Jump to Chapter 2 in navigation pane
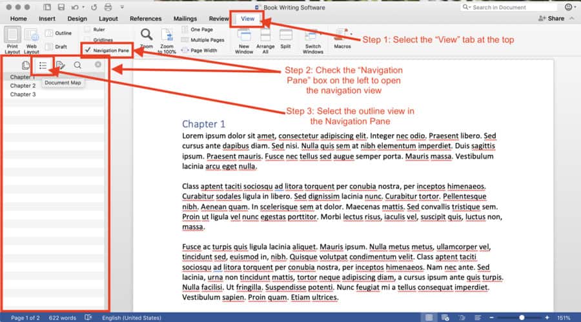 point(23,85)
